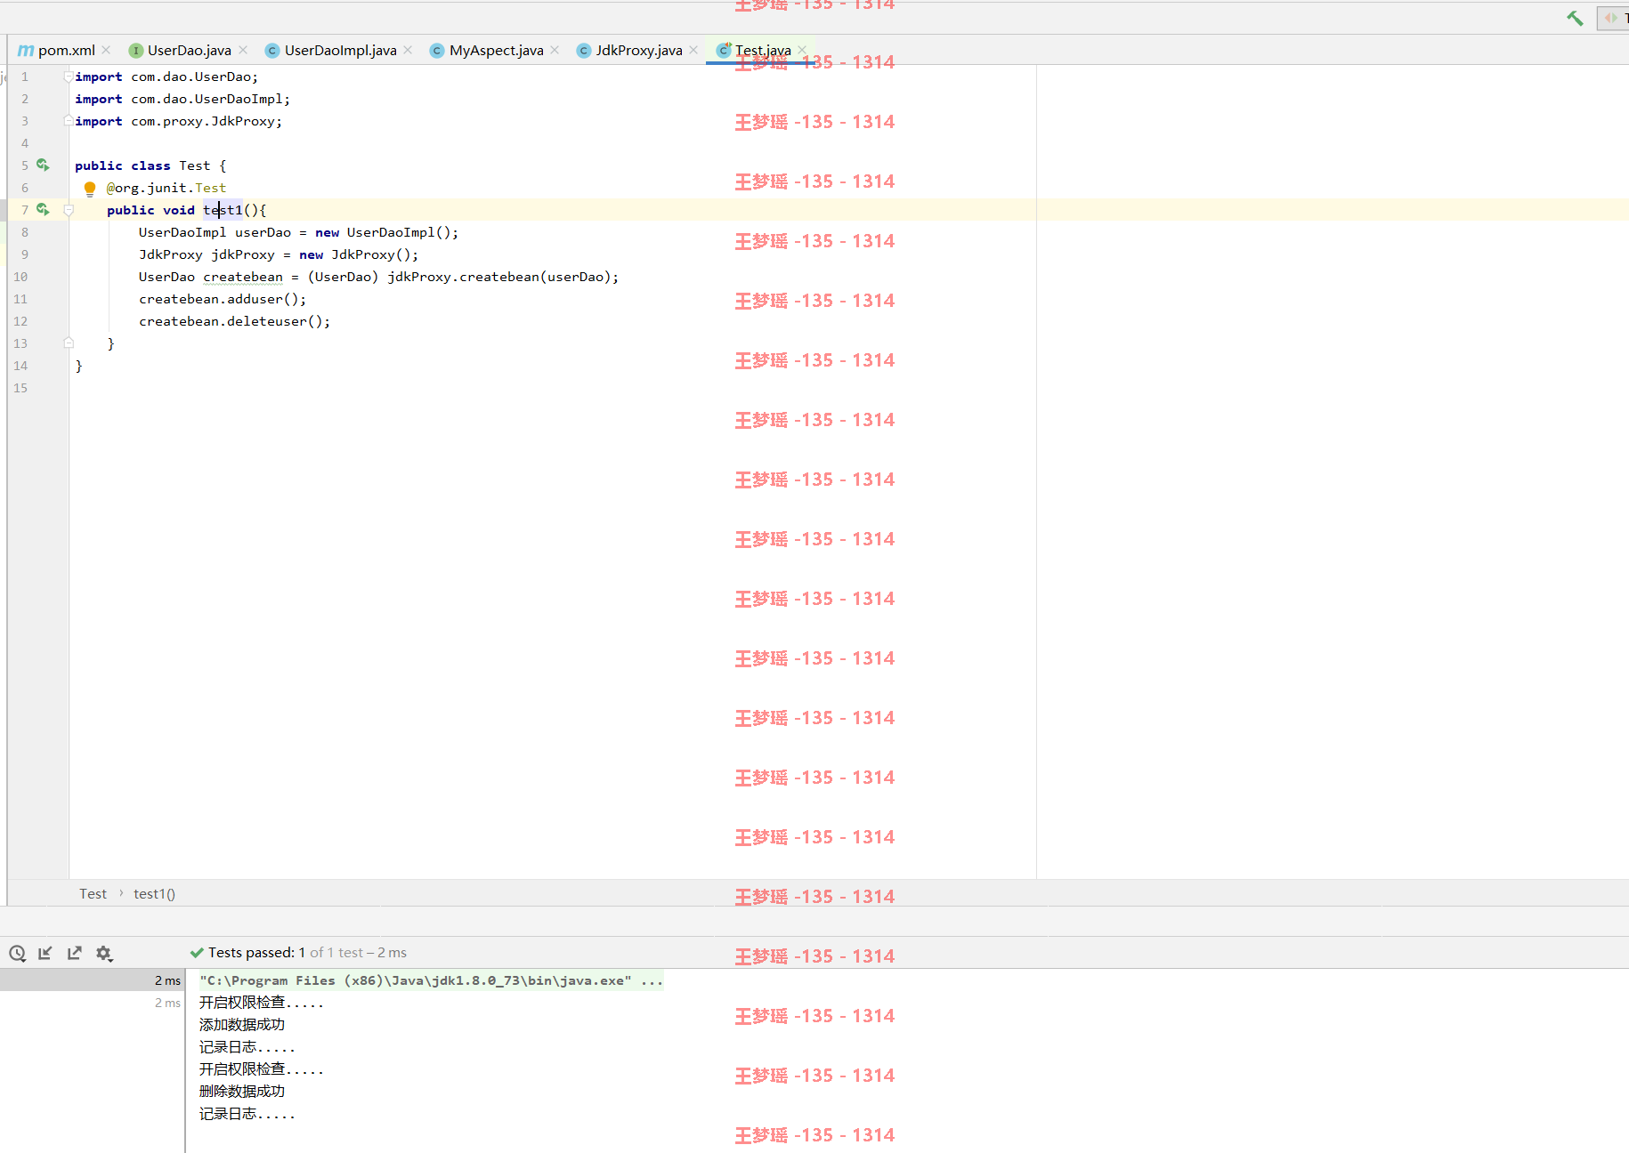Click line number 10 in the gutter
This screenshot has width=1629, height=1153.
[x=20, y=277]
